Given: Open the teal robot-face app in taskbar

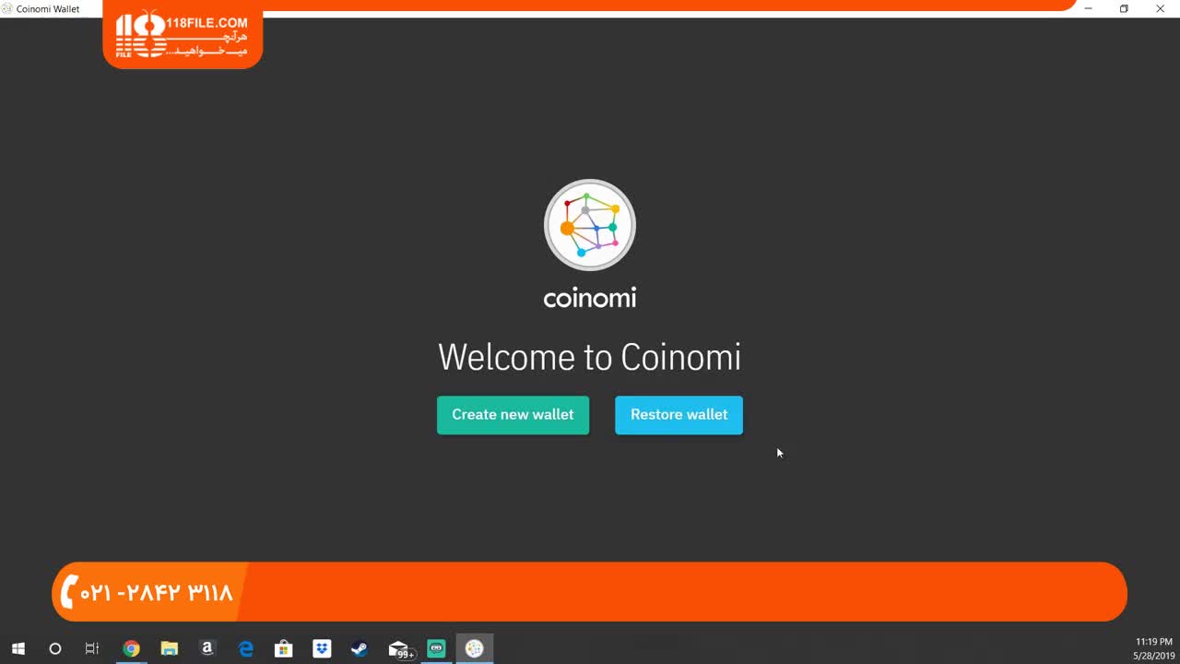Looking at the screenshot, I should point(437,648).
